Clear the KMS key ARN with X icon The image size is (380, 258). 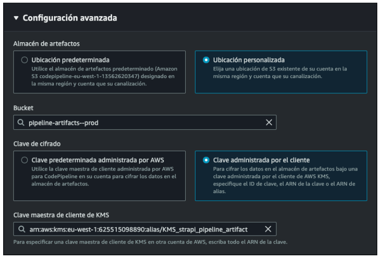pyautogui.click(x=268, y=229)
